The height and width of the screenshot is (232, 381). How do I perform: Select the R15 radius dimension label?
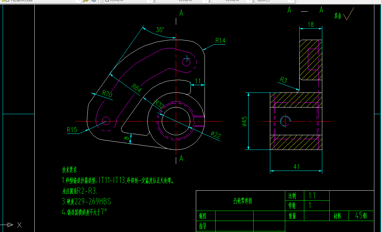pyautogui.click(x=72, y=130)
